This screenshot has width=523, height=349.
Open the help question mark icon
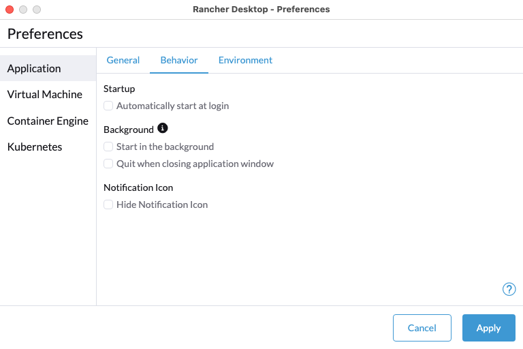click(x=509, y=289)
